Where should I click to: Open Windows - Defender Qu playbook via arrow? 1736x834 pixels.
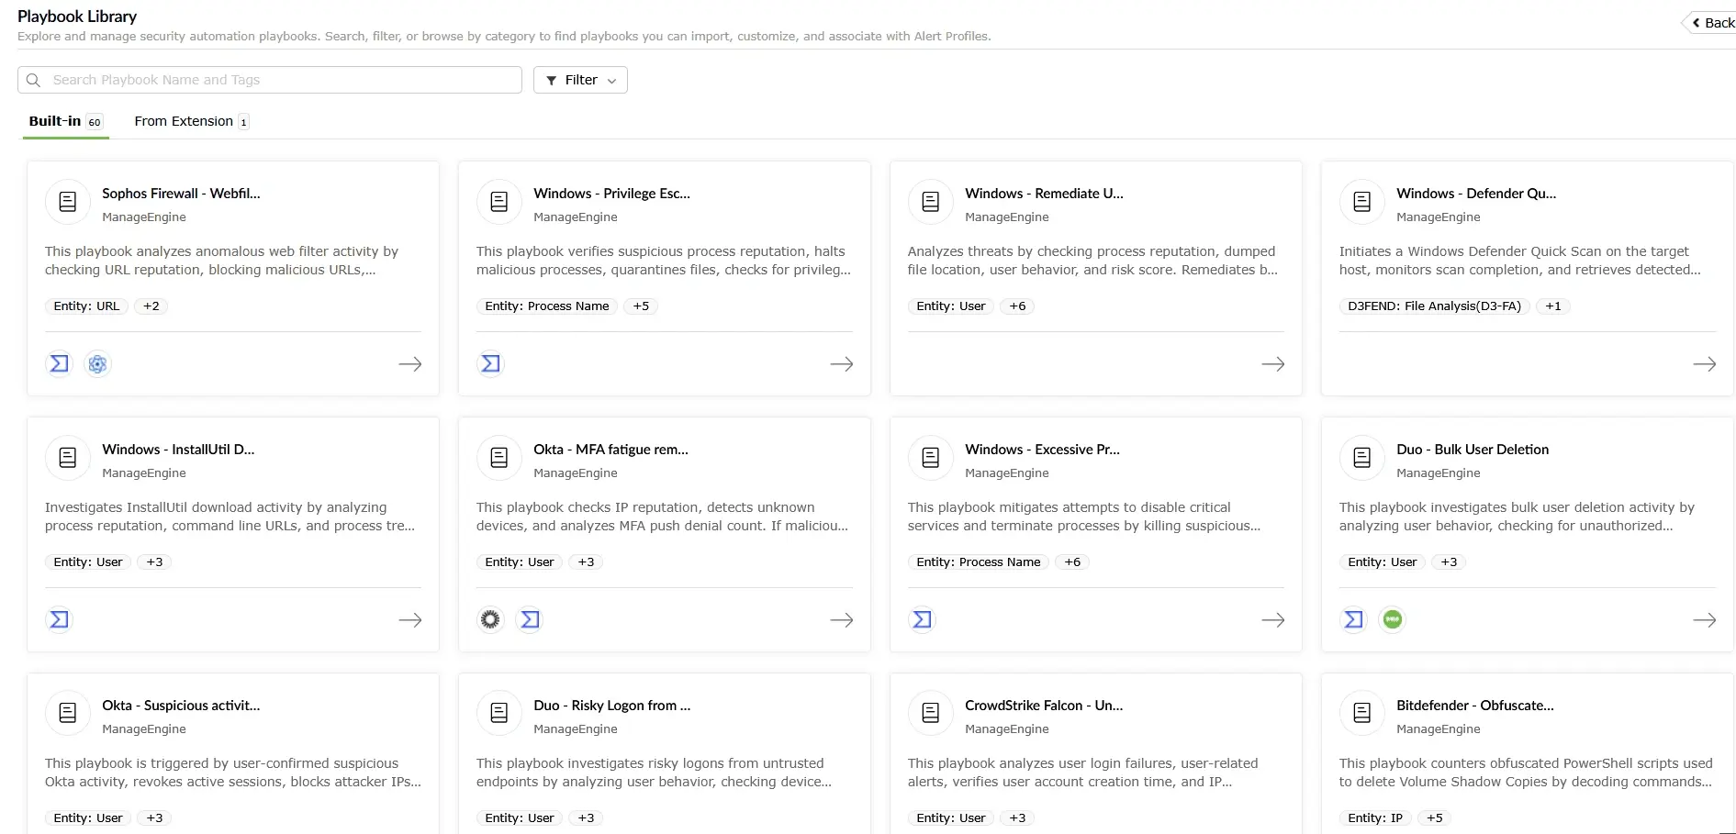click(1705, 364)
